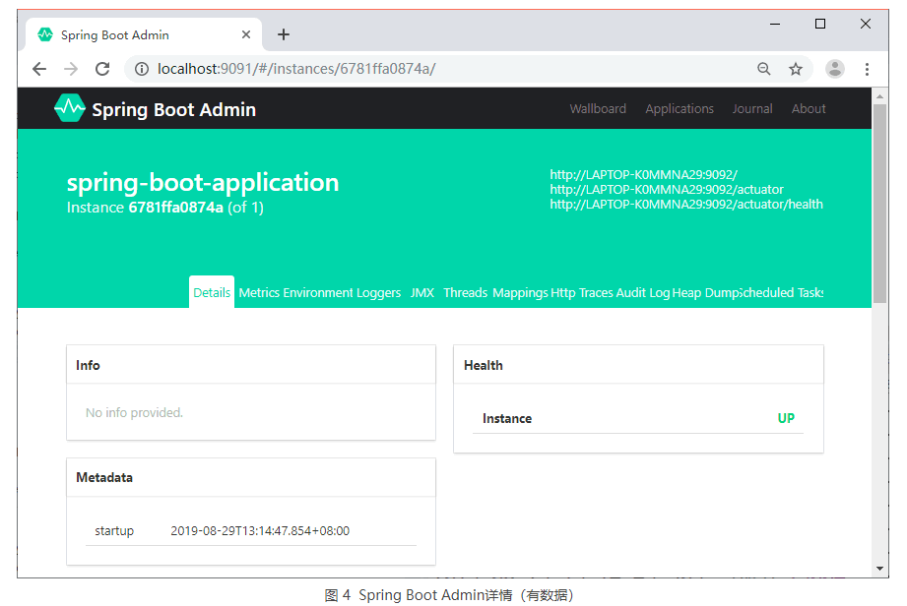Viewport: 907px width, 606px height.
Task: Open the /actuator management link
Action: 667,190
